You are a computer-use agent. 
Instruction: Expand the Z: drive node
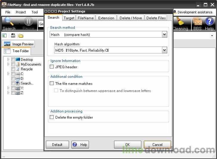(8, 92)
